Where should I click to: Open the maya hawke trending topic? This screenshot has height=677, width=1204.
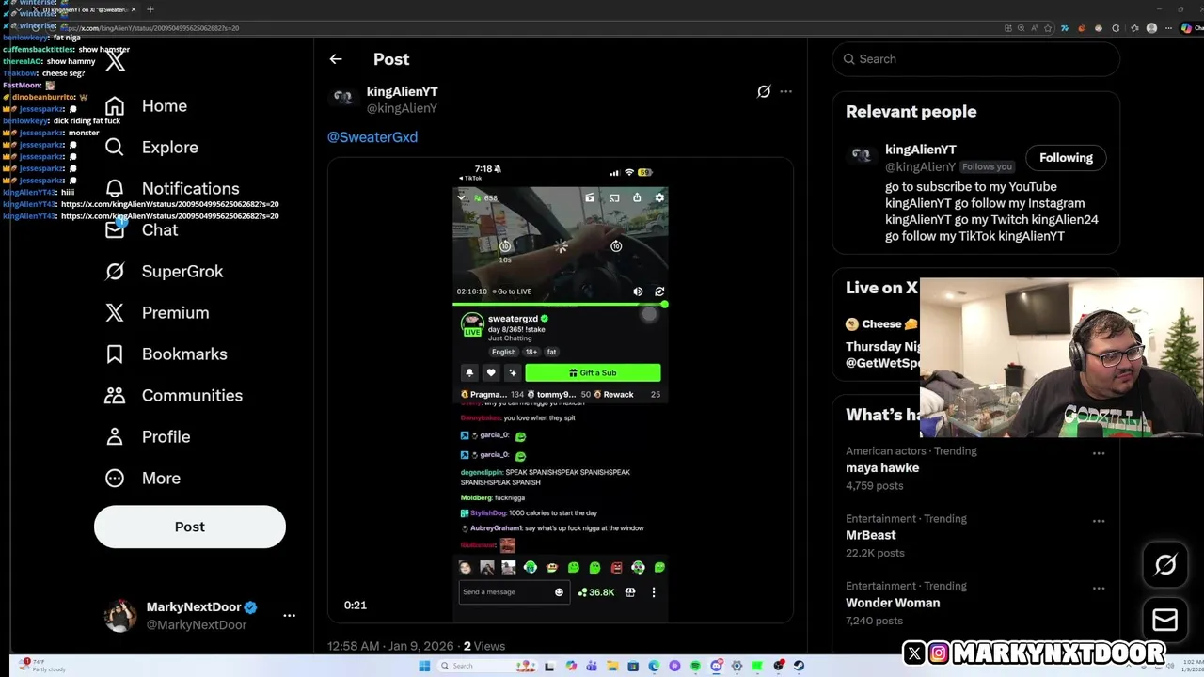click(x=882, y=467)
